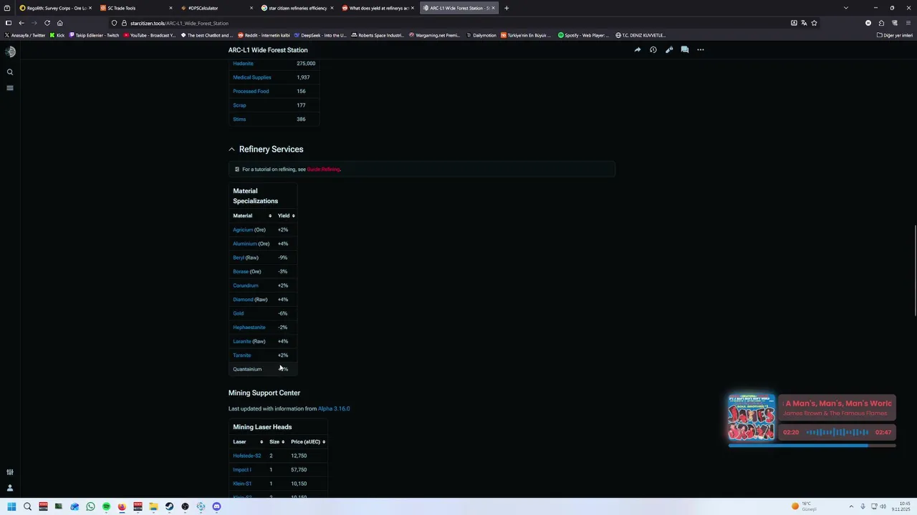Image resolution: width=917 pixels, height=515 pixels.
Task: Open the user account icon in sidebar
Action: [x=10, y=488]
